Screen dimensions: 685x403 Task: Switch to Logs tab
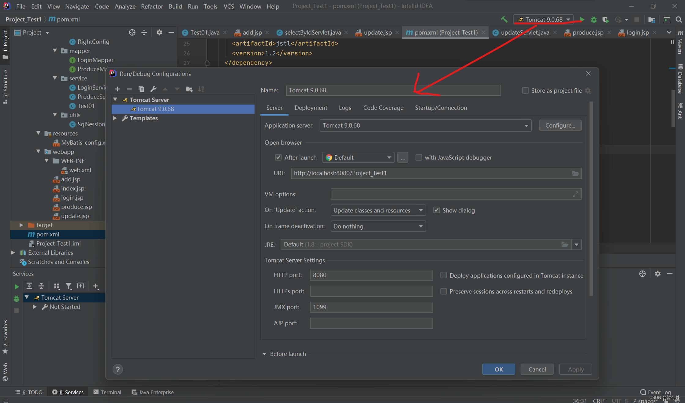point(345,108)
